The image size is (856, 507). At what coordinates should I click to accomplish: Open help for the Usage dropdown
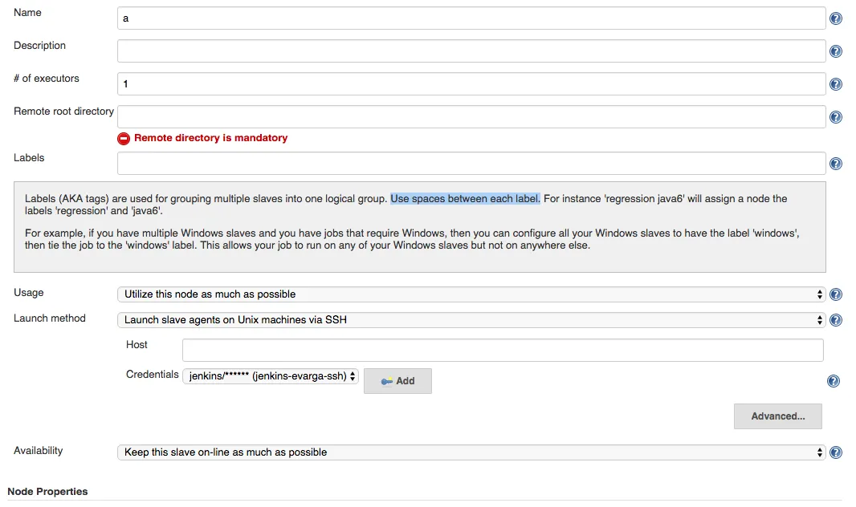tap(835, 294)
